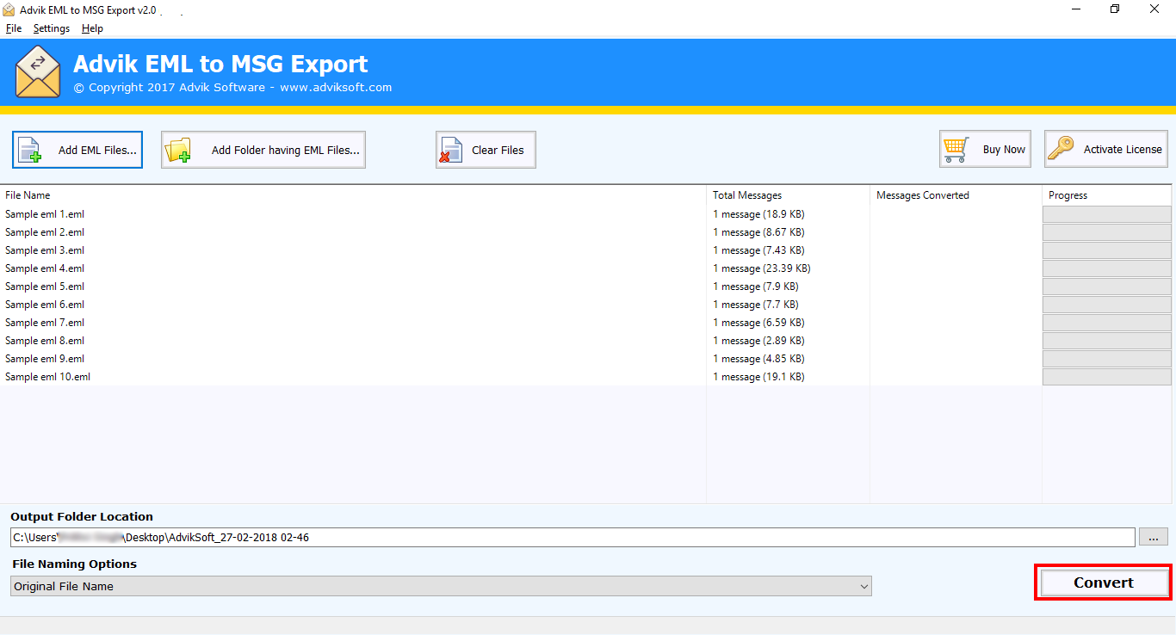This screenshot has width=1176, height=635.
Task: Click the Advik envelope logo in header
Action: (x=38, y=72)
